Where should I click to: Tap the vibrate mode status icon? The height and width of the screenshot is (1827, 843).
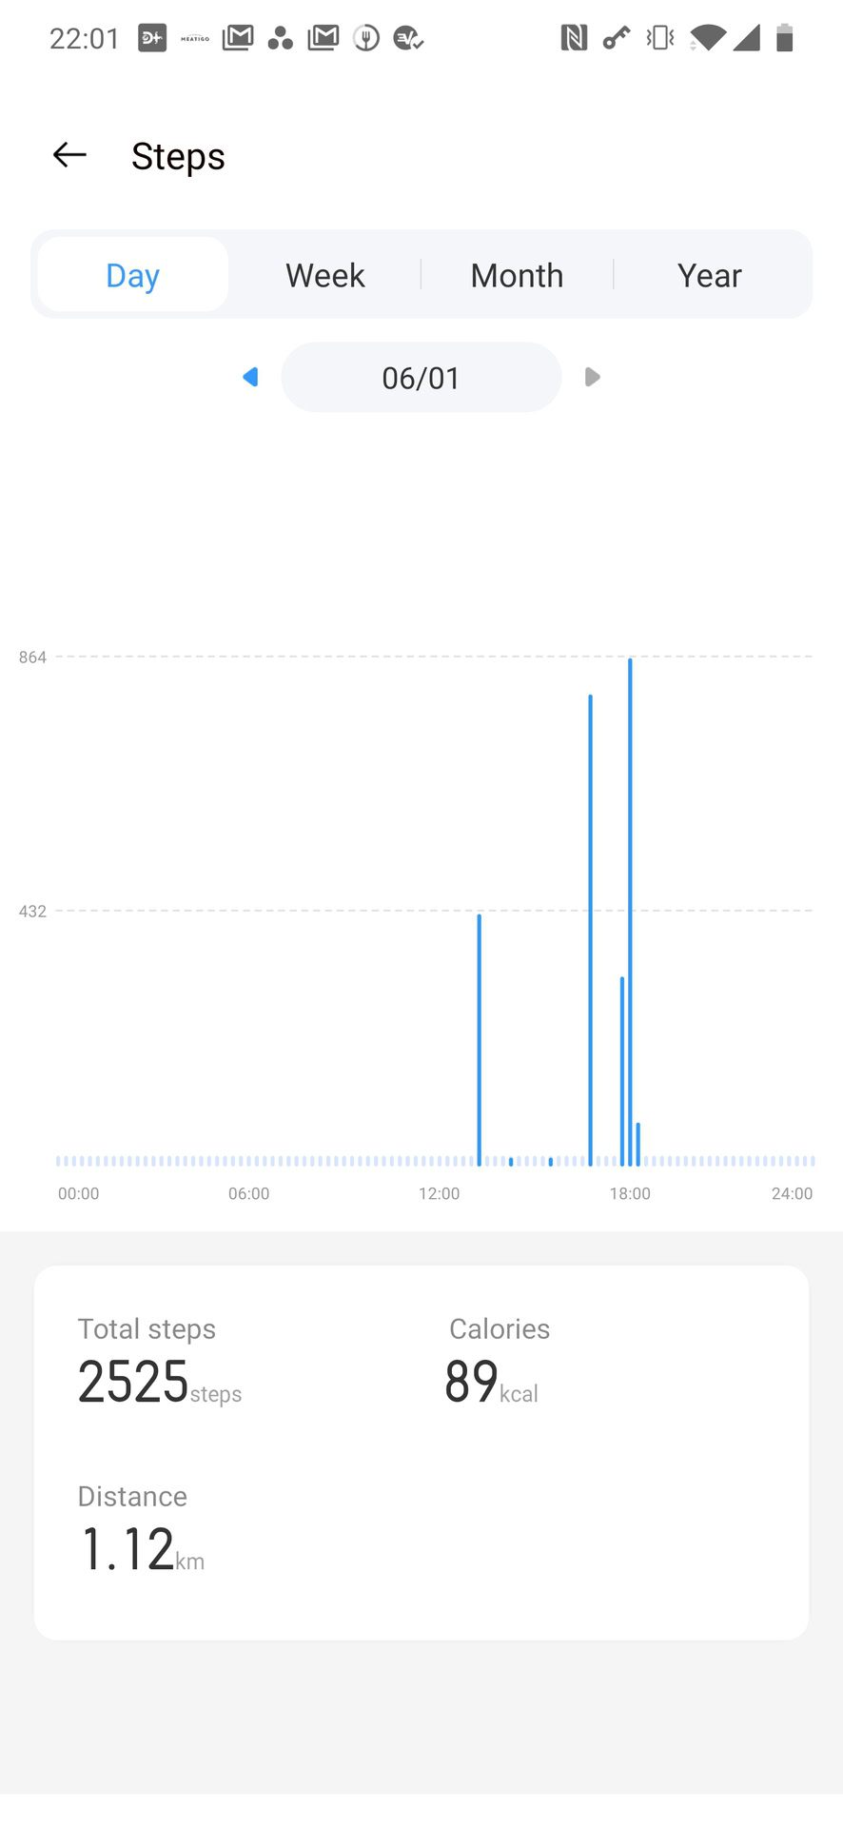point(659,38)
